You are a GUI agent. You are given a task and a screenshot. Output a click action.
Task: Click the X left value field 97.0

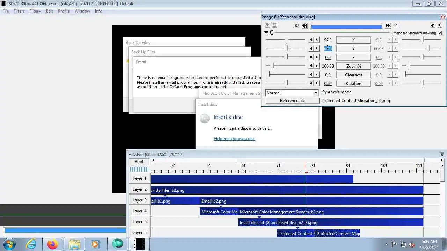328,40
